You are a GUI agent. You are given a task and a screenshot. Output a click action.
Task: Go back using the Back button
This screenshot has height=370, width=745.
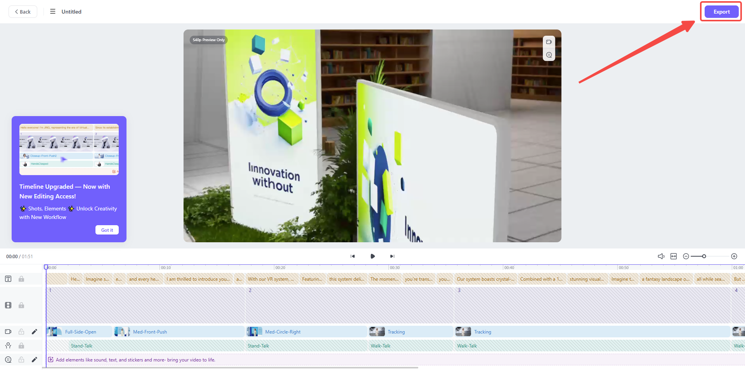coord(23,12)
